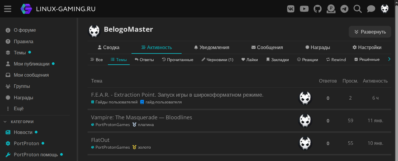Select the Черновики (1) sub-tab

[217, 60]
